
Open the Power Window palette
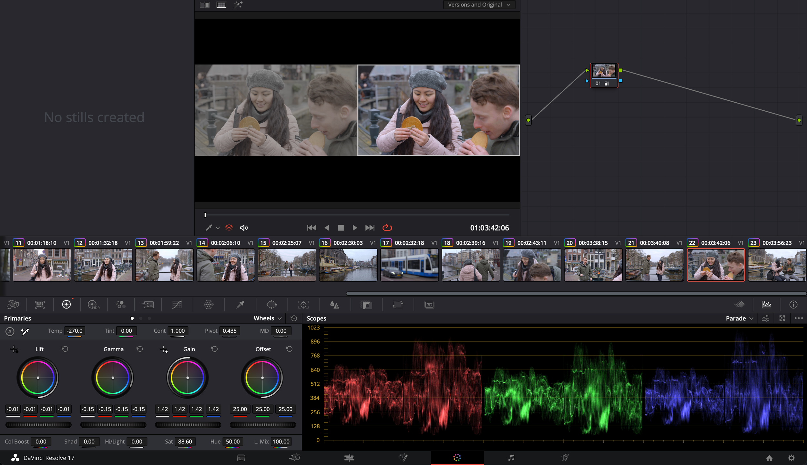coord(271,305)
